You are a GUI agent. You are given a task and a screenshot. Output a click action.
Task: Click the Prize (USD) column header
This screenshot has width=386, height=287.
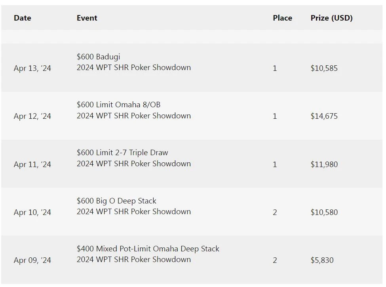pos(331,18)
